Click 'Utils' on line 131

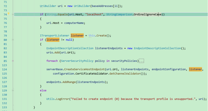coord(50,99)
